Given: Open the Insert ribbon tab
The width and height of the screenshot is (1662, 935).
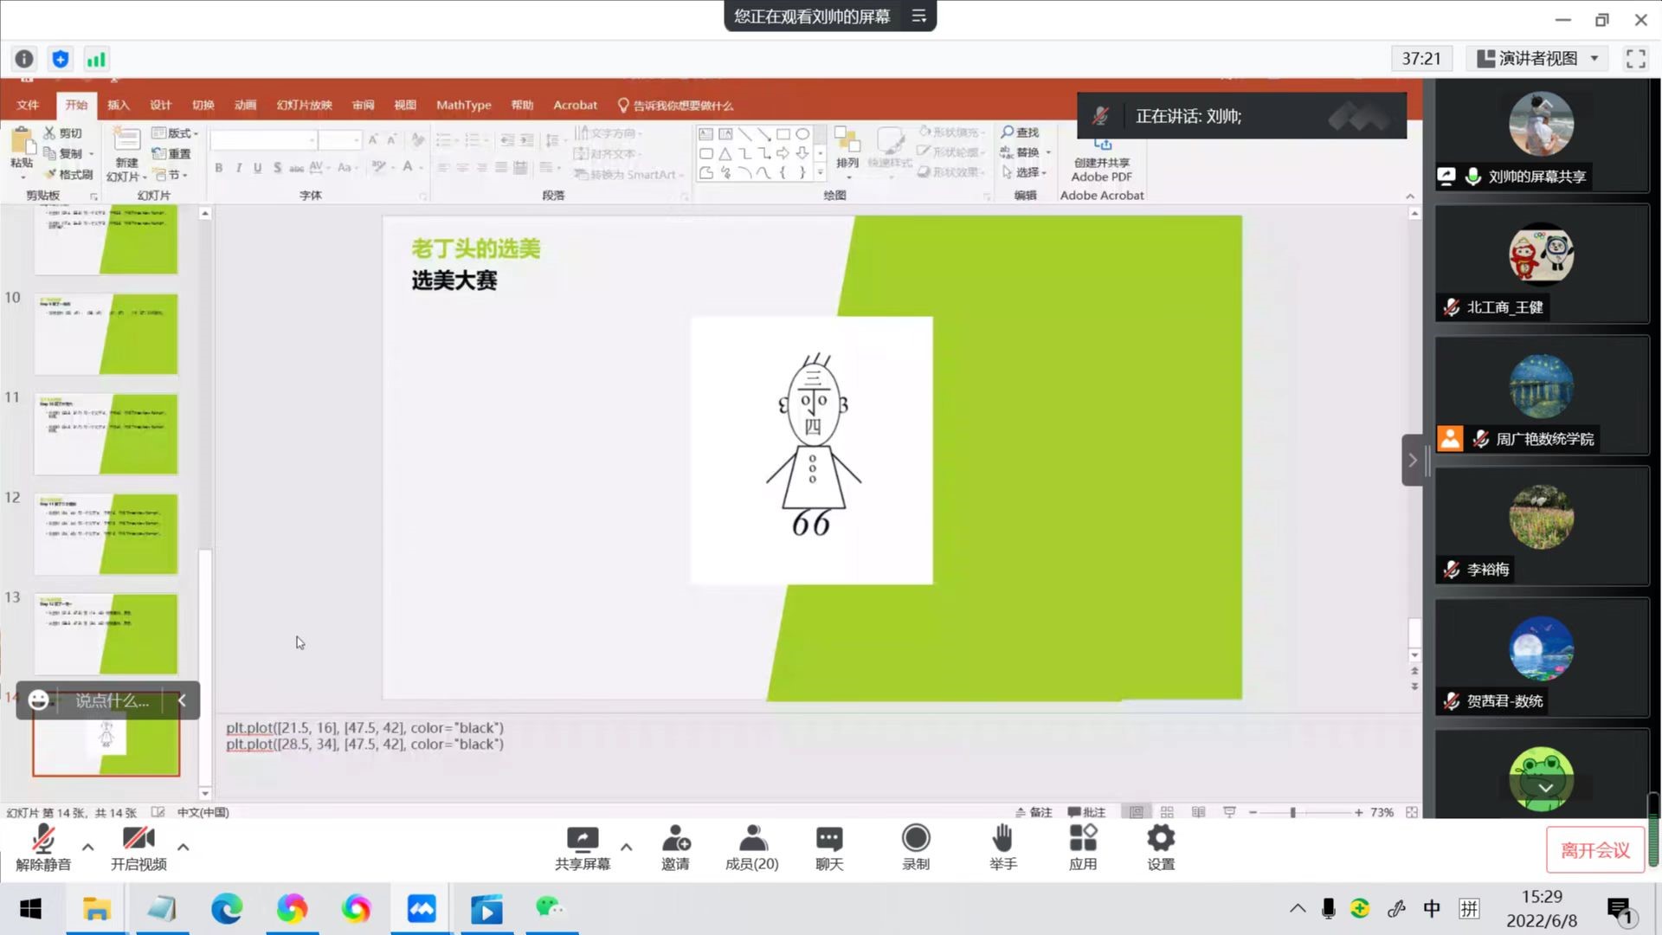Looking at the screenshot, I should (x=118, y=105).
